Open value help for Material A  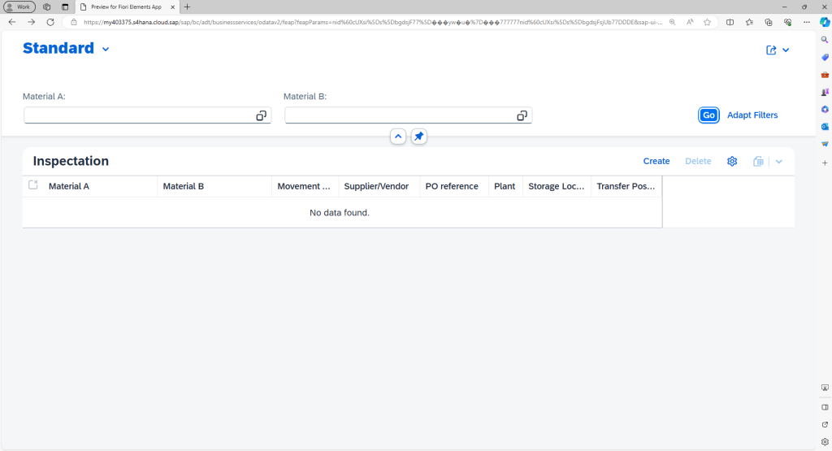(x=261, y=116)
